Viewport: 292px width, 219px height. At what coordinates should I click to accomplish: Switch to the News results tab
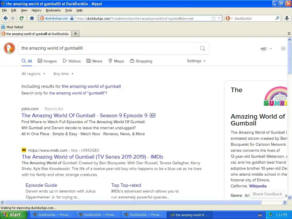94,61
